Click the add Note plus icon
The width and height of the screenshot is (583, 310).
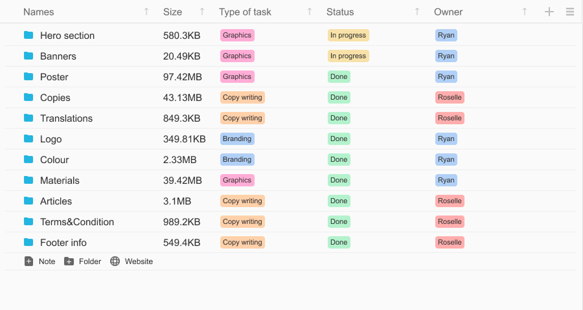[29, 261]
